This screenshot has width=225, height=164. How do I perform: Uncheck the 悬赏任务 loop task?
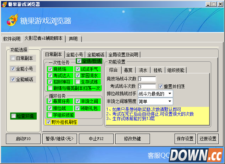[x=50, y=101]
